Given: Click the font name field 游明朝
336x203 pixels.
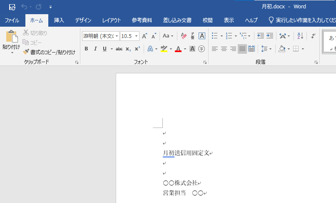Looking at the screenshot, I should pyautogui.click(x=99, y=36).
